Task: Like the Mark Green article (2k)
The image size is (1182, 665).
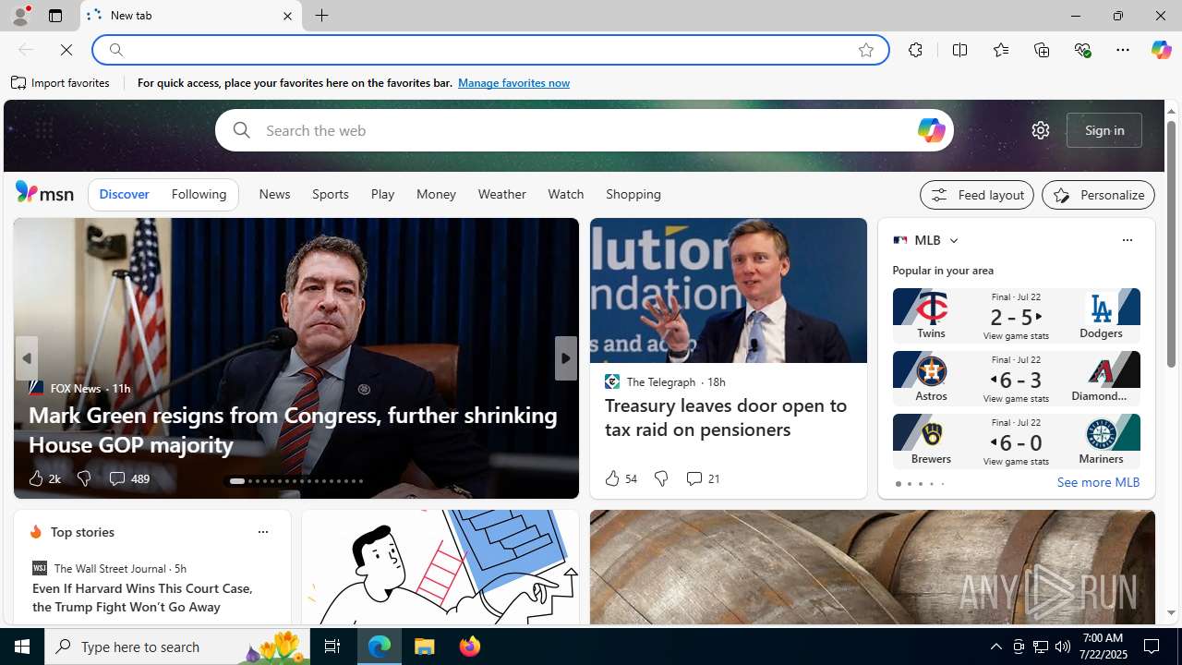Action: pyautogui.click(x=43, y=478)
